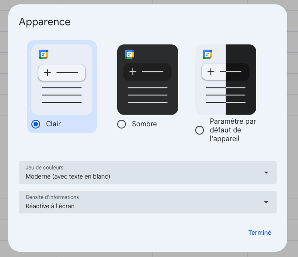Expand the Densité d'informations dropdown arrow

(266, 202)
